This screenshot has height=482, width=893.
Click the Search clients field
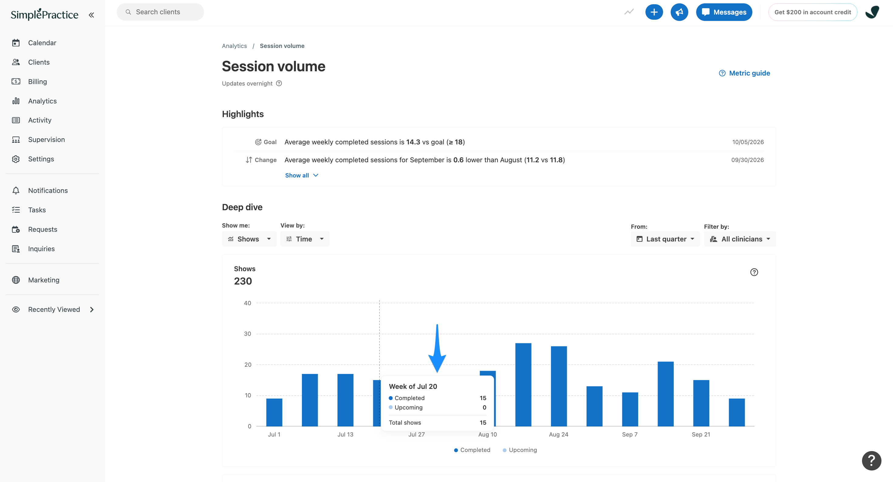tap(160, 12)
